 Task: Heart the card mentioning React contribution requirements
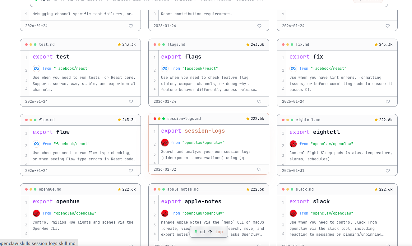coord(259,26)
